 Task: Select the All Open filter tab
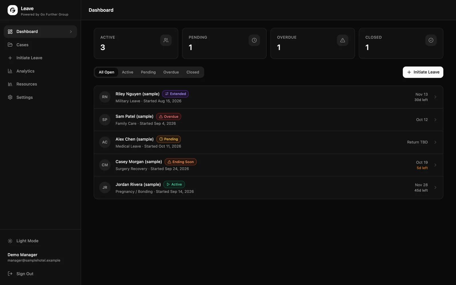click(x=106, y=72)
